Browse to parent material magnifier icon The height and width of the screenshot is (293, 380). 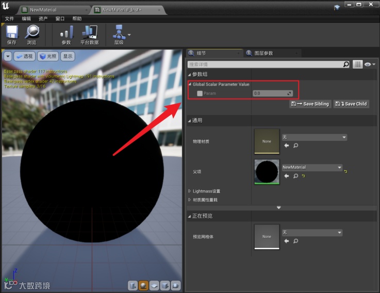click(x=295, y=176)
